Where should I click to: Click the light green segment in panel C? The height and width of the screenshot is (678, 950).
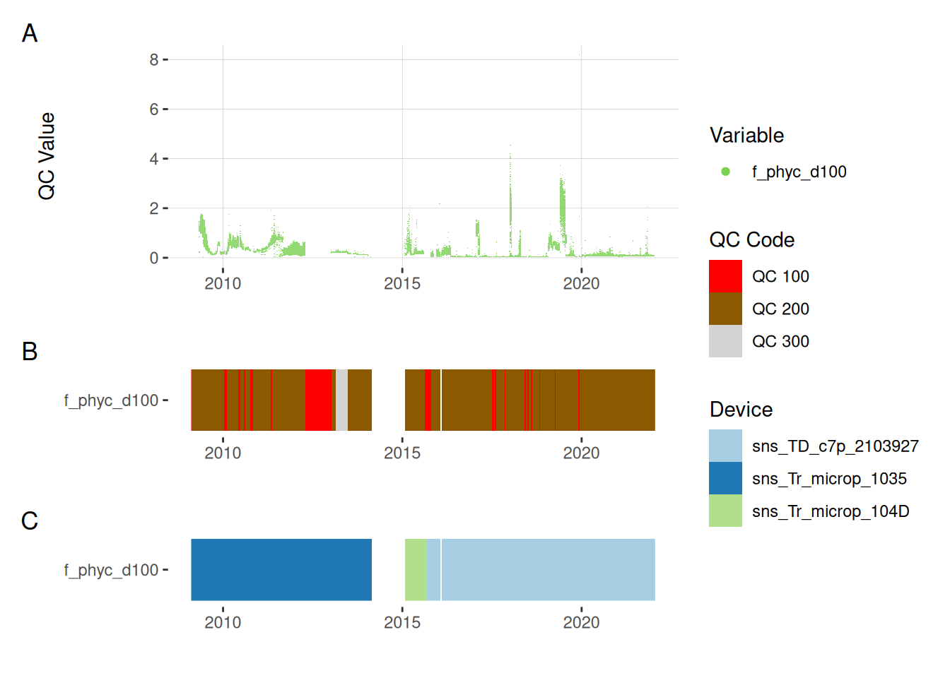click(416, 569)
